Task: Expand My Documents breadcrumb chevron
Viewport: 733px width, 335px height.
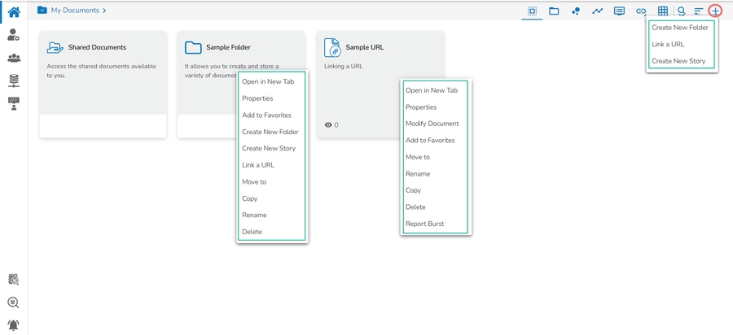Action: (105, 11)
